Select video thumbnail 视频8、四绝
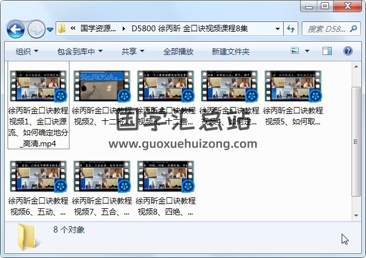The image size is (366, 258). [166, 176]
